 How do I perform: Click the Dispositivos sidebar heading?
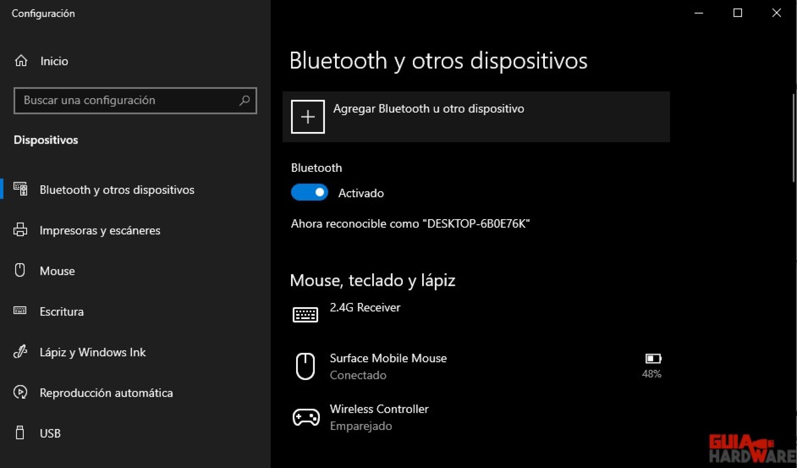pos(46,140)
